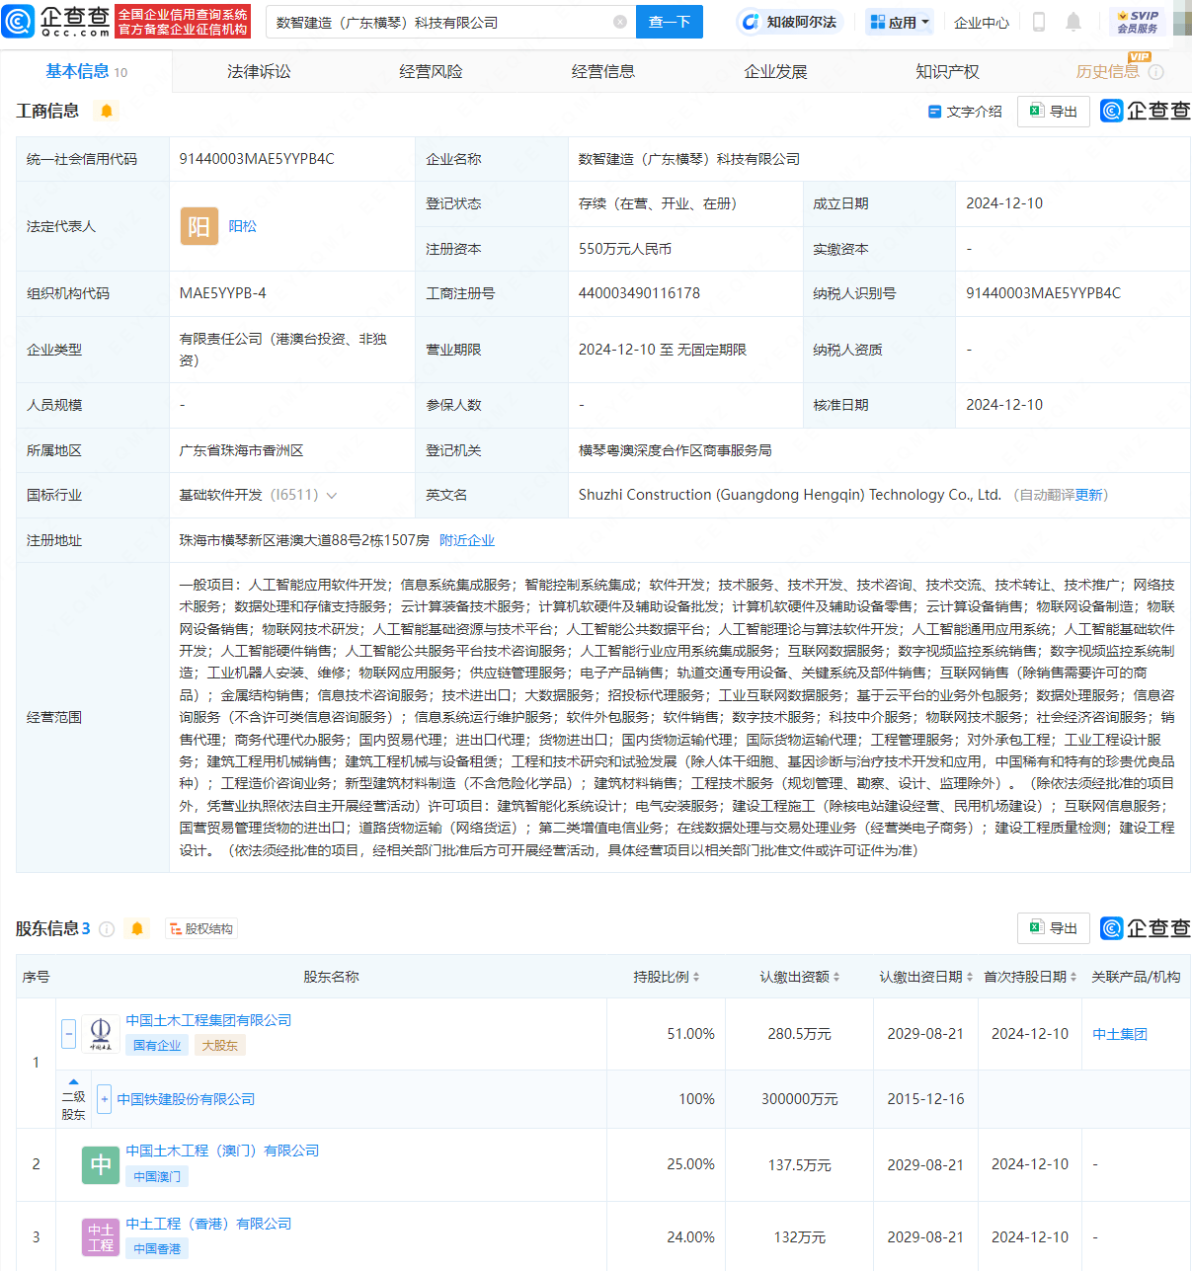Switch to the 经营风险 tab
This screenshot has height=1271, width=1192.
[x=431, y=72]
